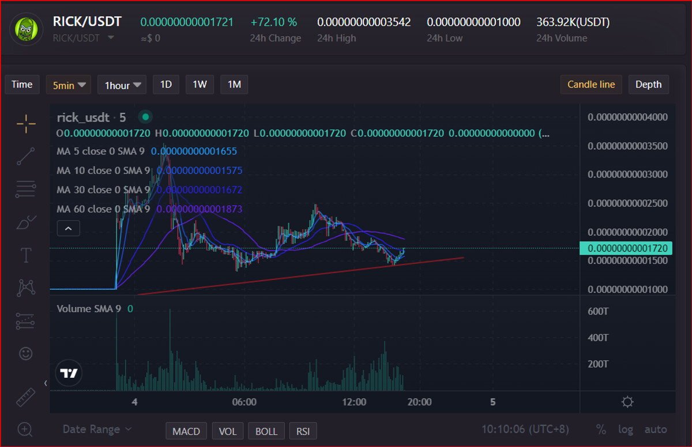Select the trend line drawing tool
This screenshot has height=447, width=692.
26,156
